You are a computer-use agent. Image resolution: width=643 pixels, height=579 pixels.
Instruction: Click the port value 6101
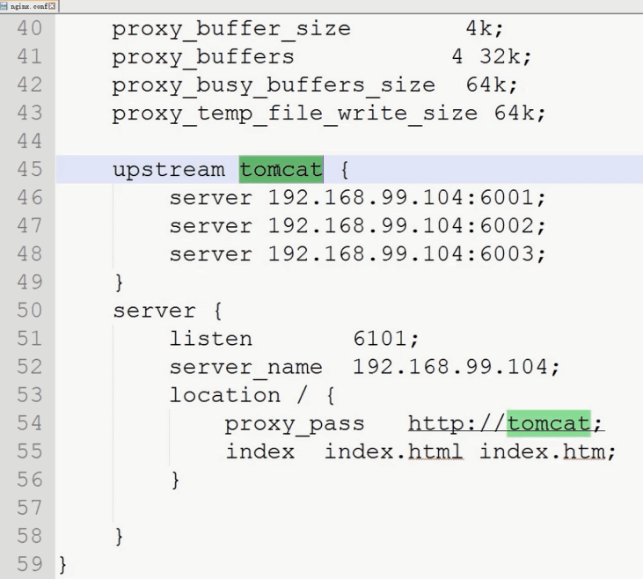[379, 339]
